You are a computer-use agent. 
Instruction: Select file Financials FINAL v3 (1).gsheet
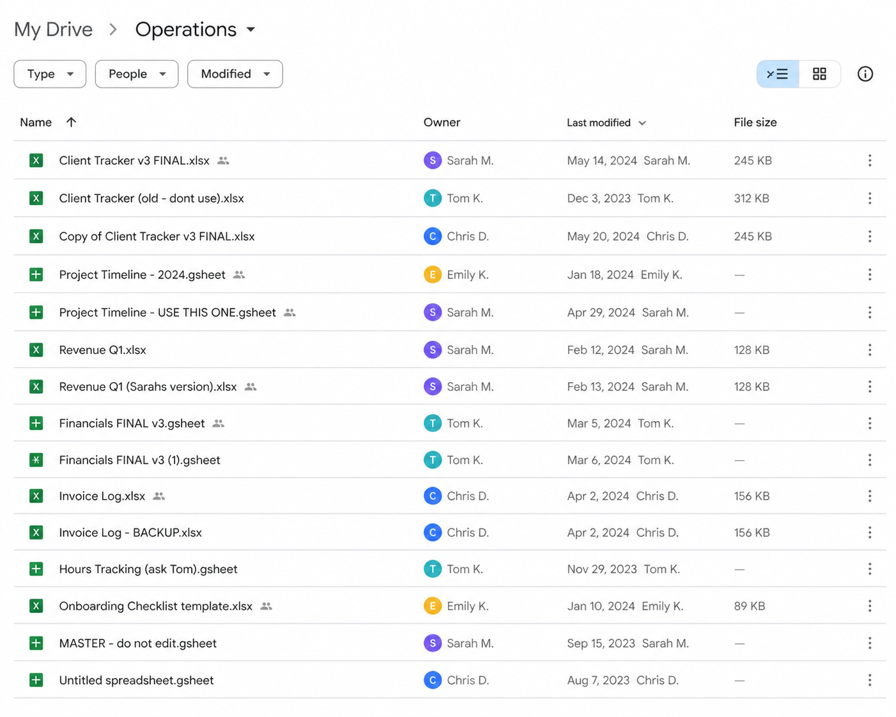coord(139,460)
